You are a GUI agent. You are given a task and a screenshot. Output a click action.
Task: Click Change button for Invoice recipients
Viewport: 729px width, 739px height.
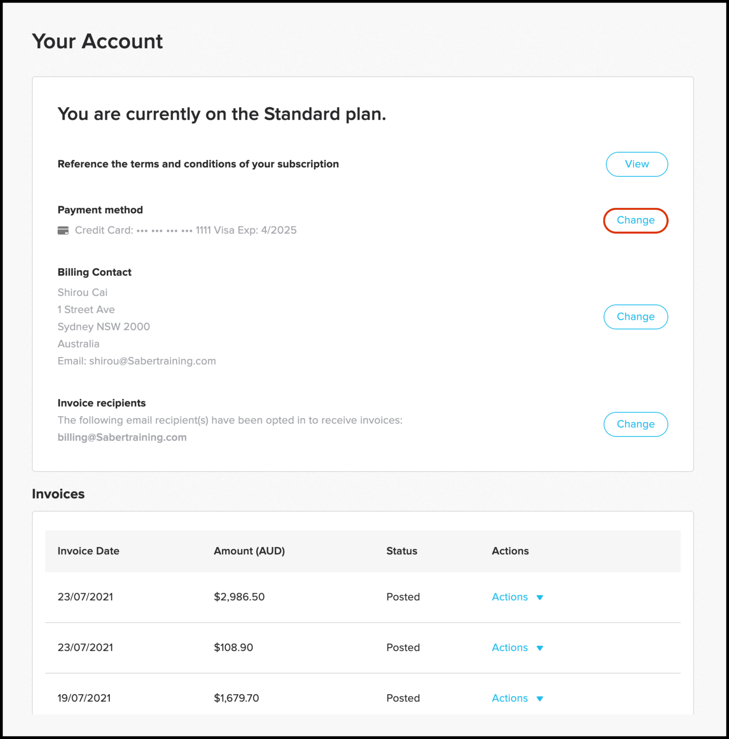pyautogui.click(x=635, y=424)
